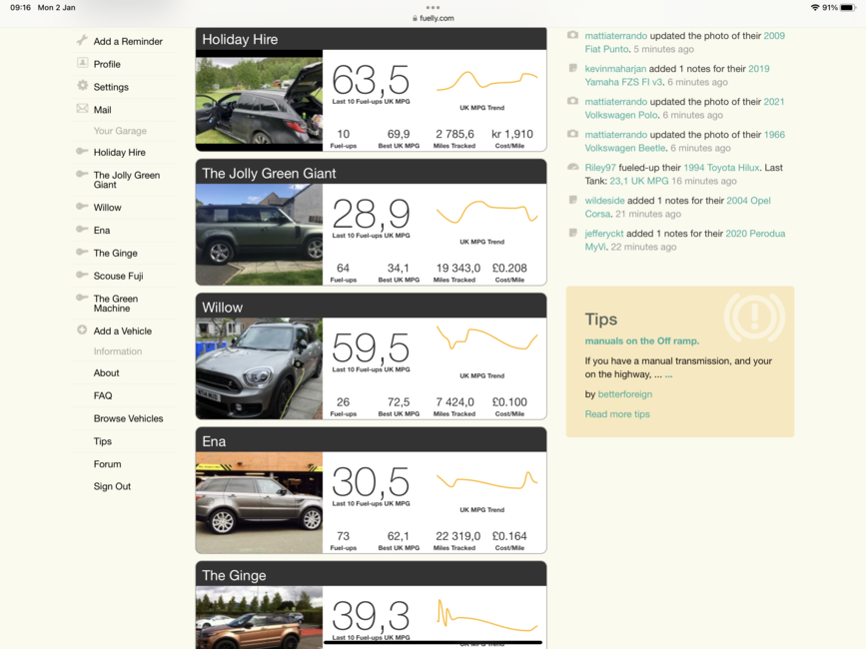
Task: Open the 2004 Opel Corsa link
Action: pyautogui.click(x=677, y=208)
